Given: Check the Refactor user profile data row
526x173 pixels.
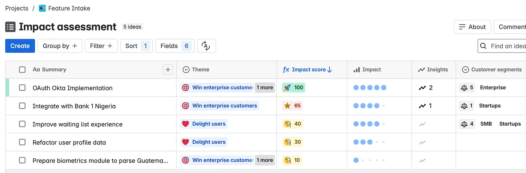Looking at the screenshot, I should click(x=22, y=142).
